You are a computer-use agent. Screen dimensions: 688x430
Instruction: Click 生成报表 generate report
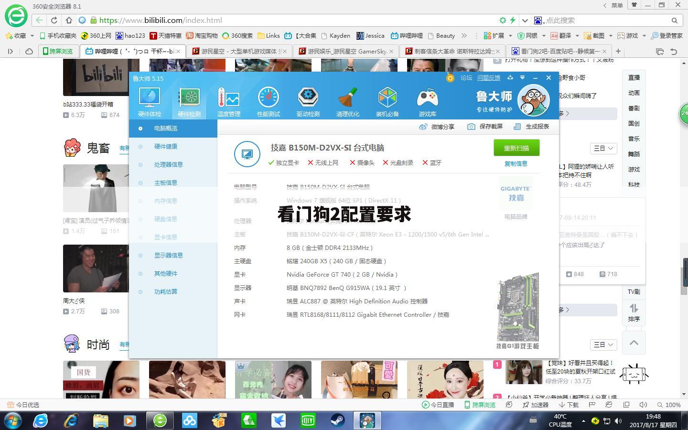531,127
